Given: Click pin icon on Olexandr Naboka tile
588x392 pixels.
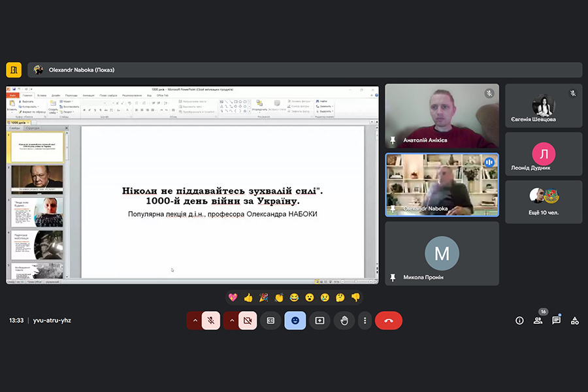Looking at the screenshot, I should click(393, 208).
